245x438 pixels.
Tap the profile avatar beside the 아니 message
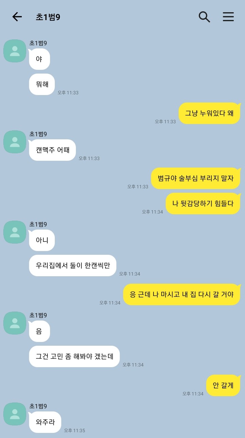pyautogui.click(x=15, y=232)
